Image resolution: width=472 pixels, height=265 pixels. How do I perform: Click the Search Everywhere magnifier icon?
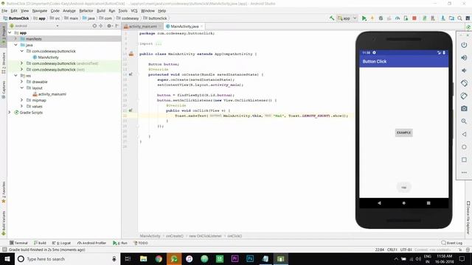tap(459, 18)
